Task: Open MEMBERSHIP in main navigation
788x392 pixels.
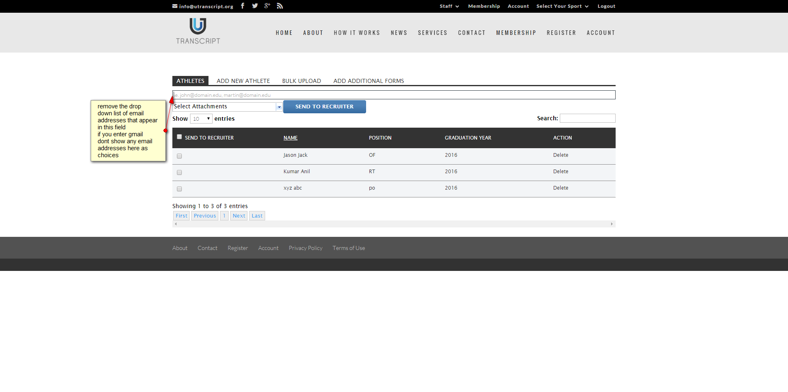Action: tap(516, 33)
